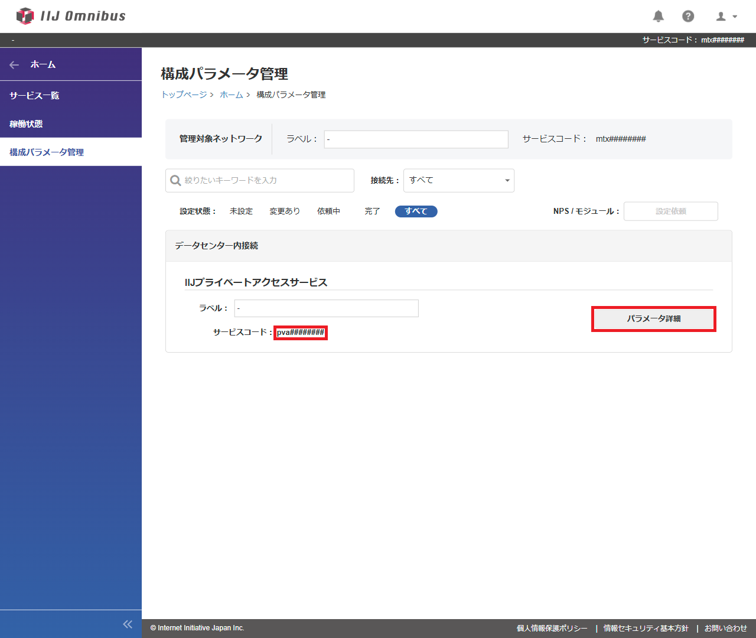Filter setting status by 完了
This screenshot has height=638, width=756.
(x=372, y=211)
